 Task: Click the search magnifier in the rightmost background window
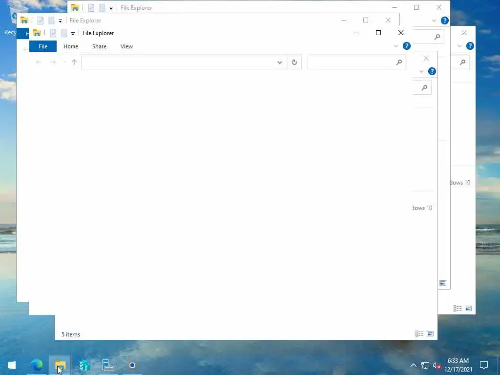click(463, 62)
